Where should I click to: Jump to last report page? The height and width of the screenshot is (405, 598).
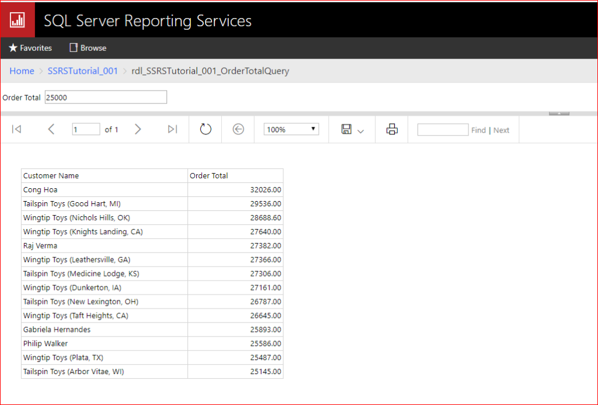pyautogui.click(x=172, y=130)
